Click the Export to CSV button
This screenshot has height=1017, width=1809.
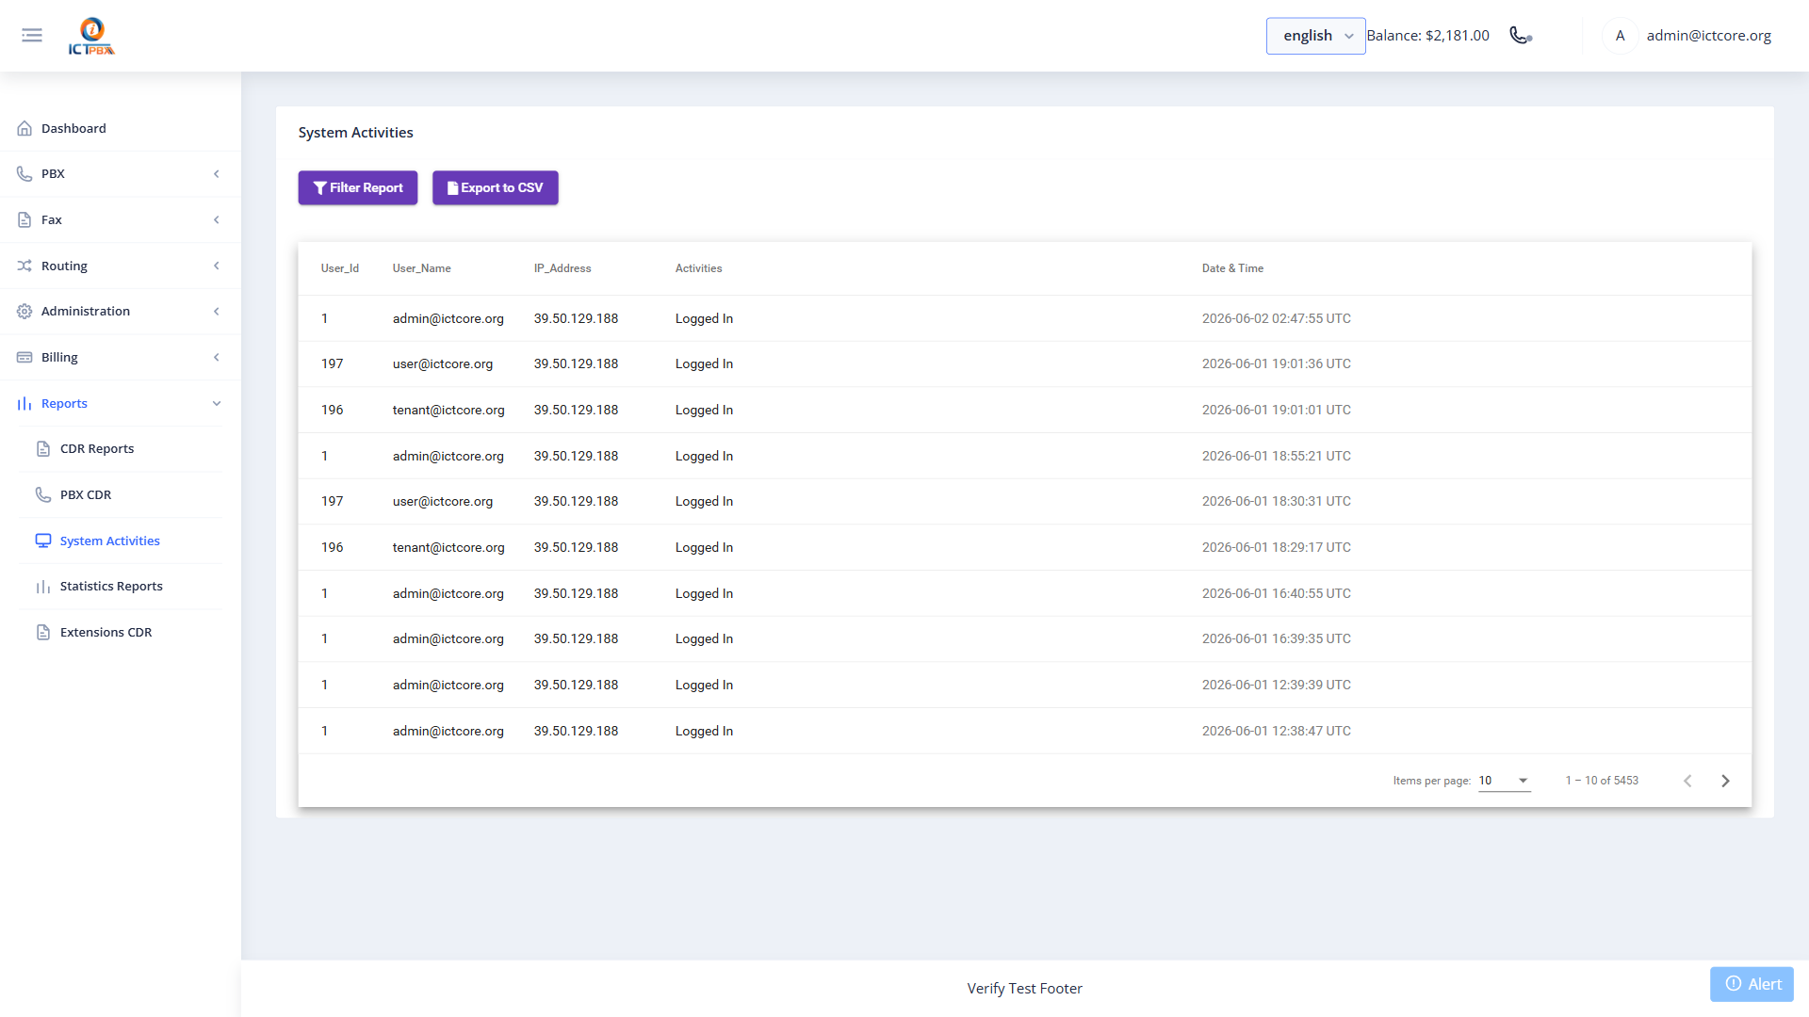(496, 187)
